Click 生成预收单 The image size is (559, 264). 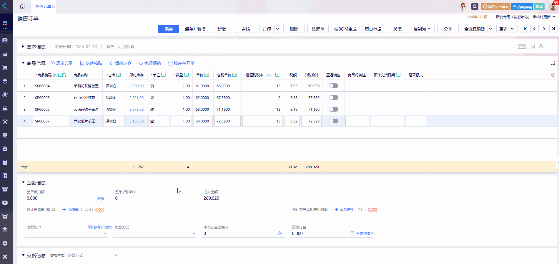(362, 233)
